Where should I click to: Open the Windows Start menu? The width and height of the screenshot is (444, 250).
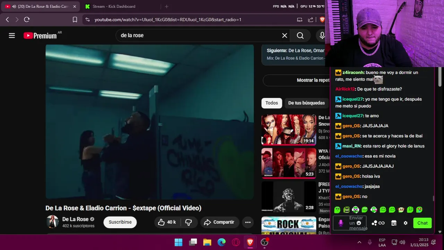178,242
